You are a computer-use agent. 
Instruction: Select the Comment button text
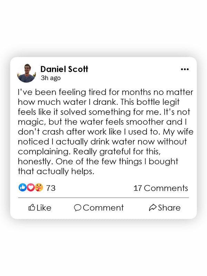103,208
